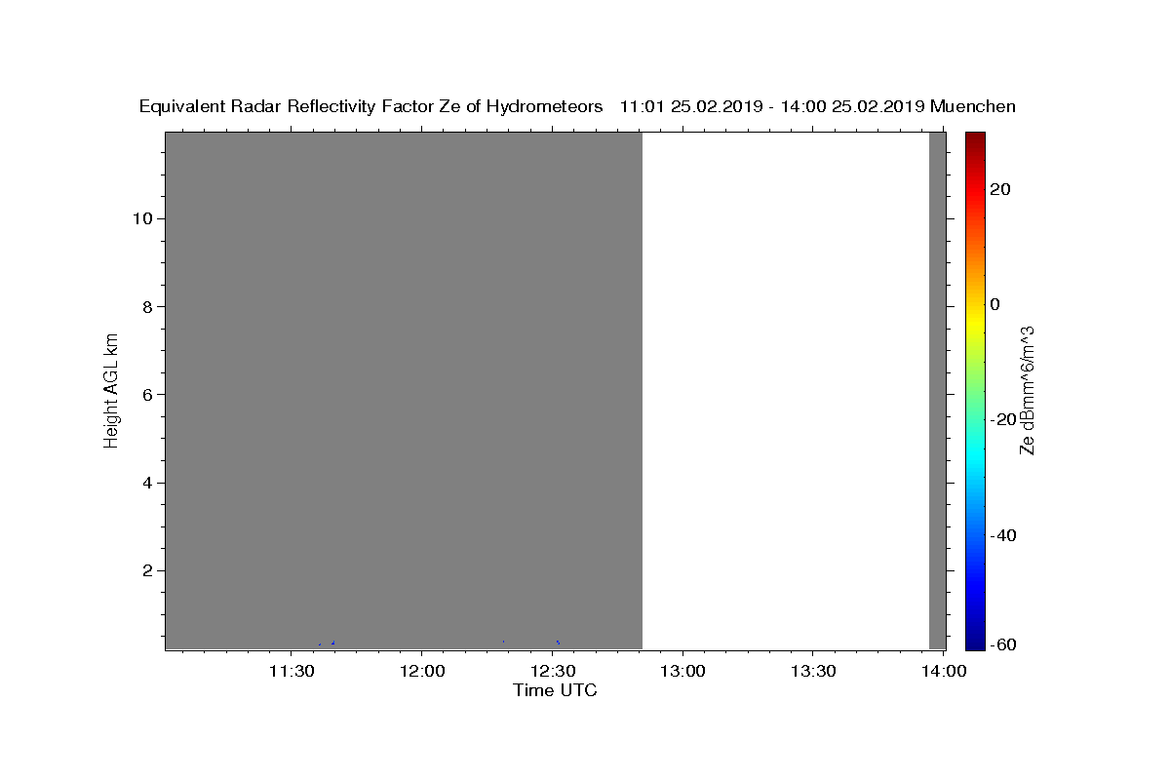Click the 13:30 time tick label

tap(813, 671)
